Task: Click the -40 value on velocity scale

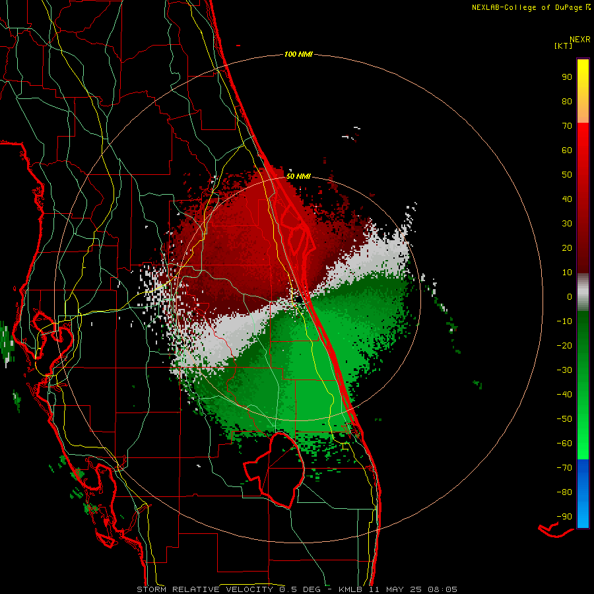Action: (x=564, y=395)
